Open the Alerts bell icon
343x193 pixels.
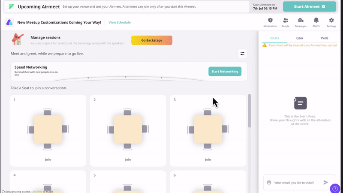pyautogui.click(x=316, y=20)
